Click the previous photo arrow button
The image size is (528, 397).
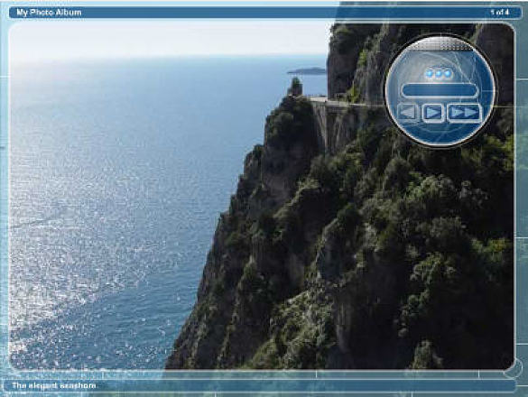tap(408, 112)
